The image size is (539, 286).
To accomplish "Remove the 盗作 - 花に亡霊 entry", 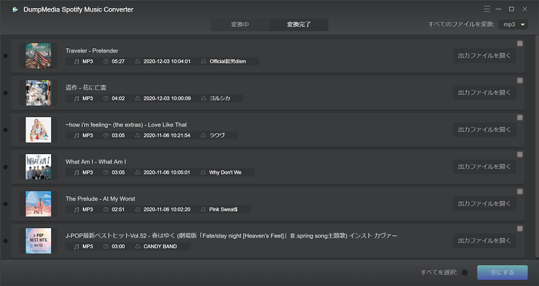I will click(519, 81).
